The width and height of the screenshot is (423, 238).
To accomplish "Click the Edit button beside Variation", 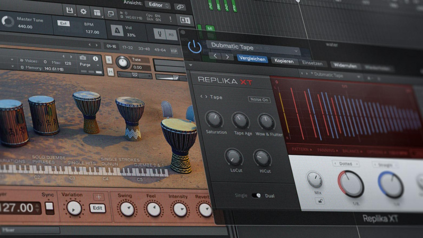I will pyautogui.click(x=97, y=208).
